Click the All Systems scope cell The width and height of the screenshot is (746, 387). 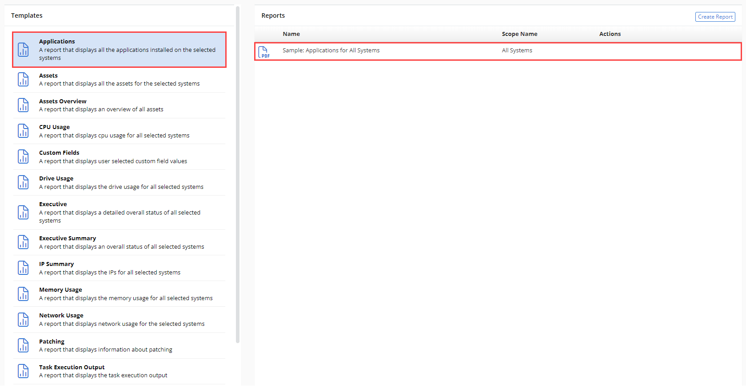[517, 51]
